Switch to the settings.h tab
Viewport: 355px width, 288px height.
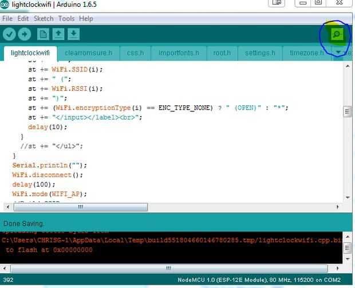pyautogui.click(x=260, y=53)
